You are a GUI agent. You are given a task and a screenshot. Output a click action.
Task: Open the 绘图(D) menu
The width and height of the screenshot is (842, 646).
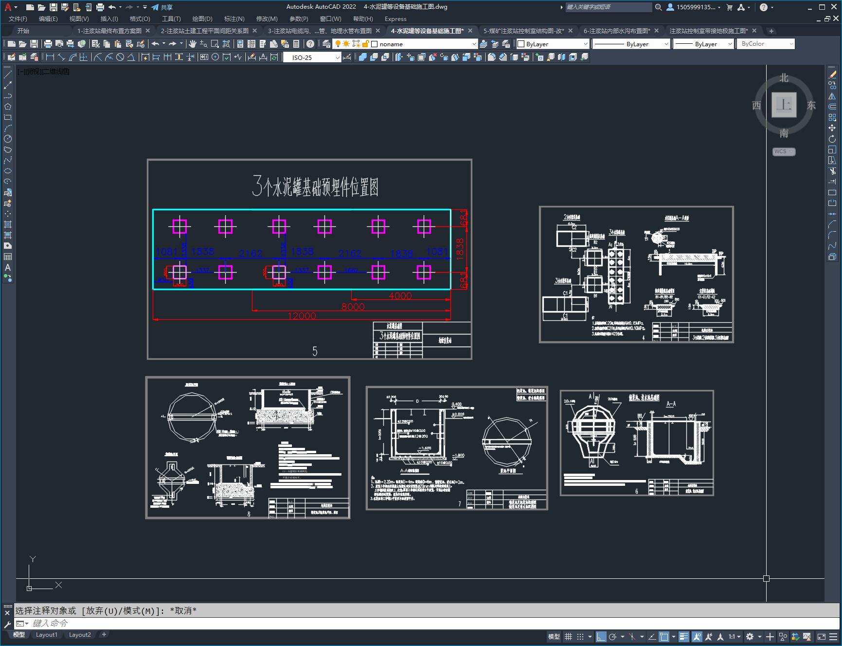(x=202, y=18)
